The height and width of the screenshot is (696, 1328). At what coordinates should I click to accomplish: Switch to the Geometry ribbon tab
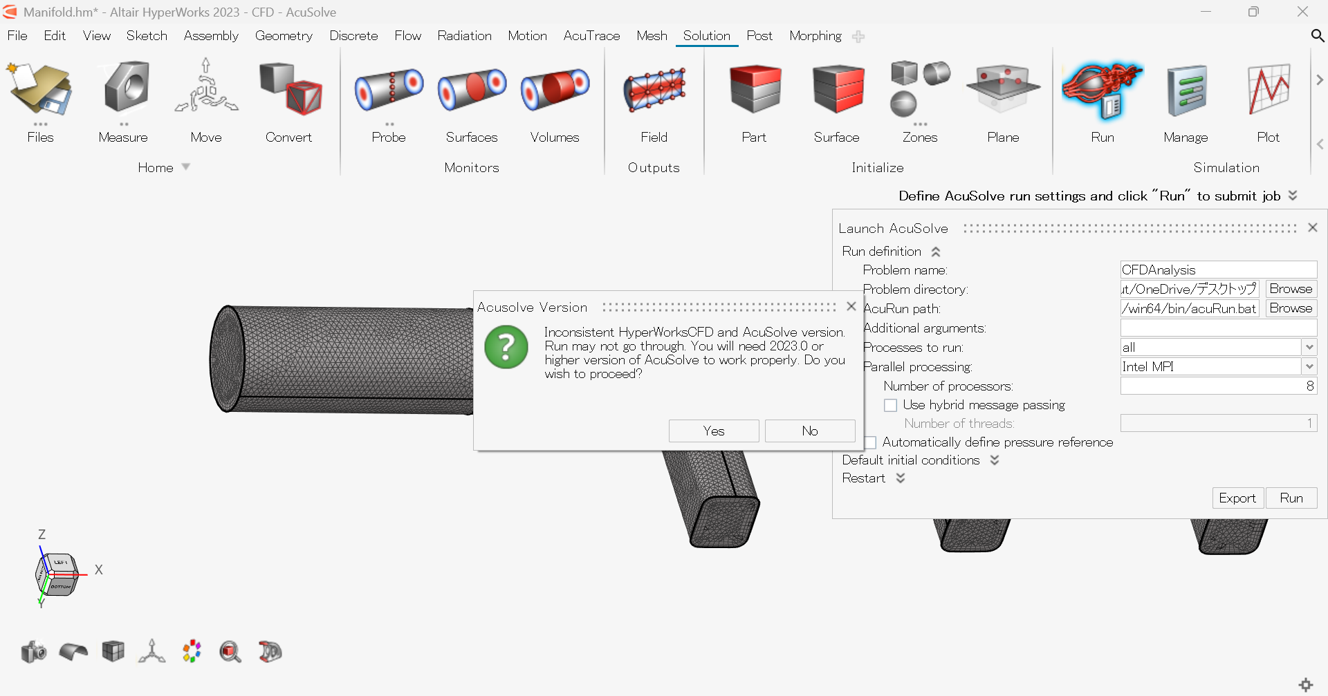coord(284,36)
